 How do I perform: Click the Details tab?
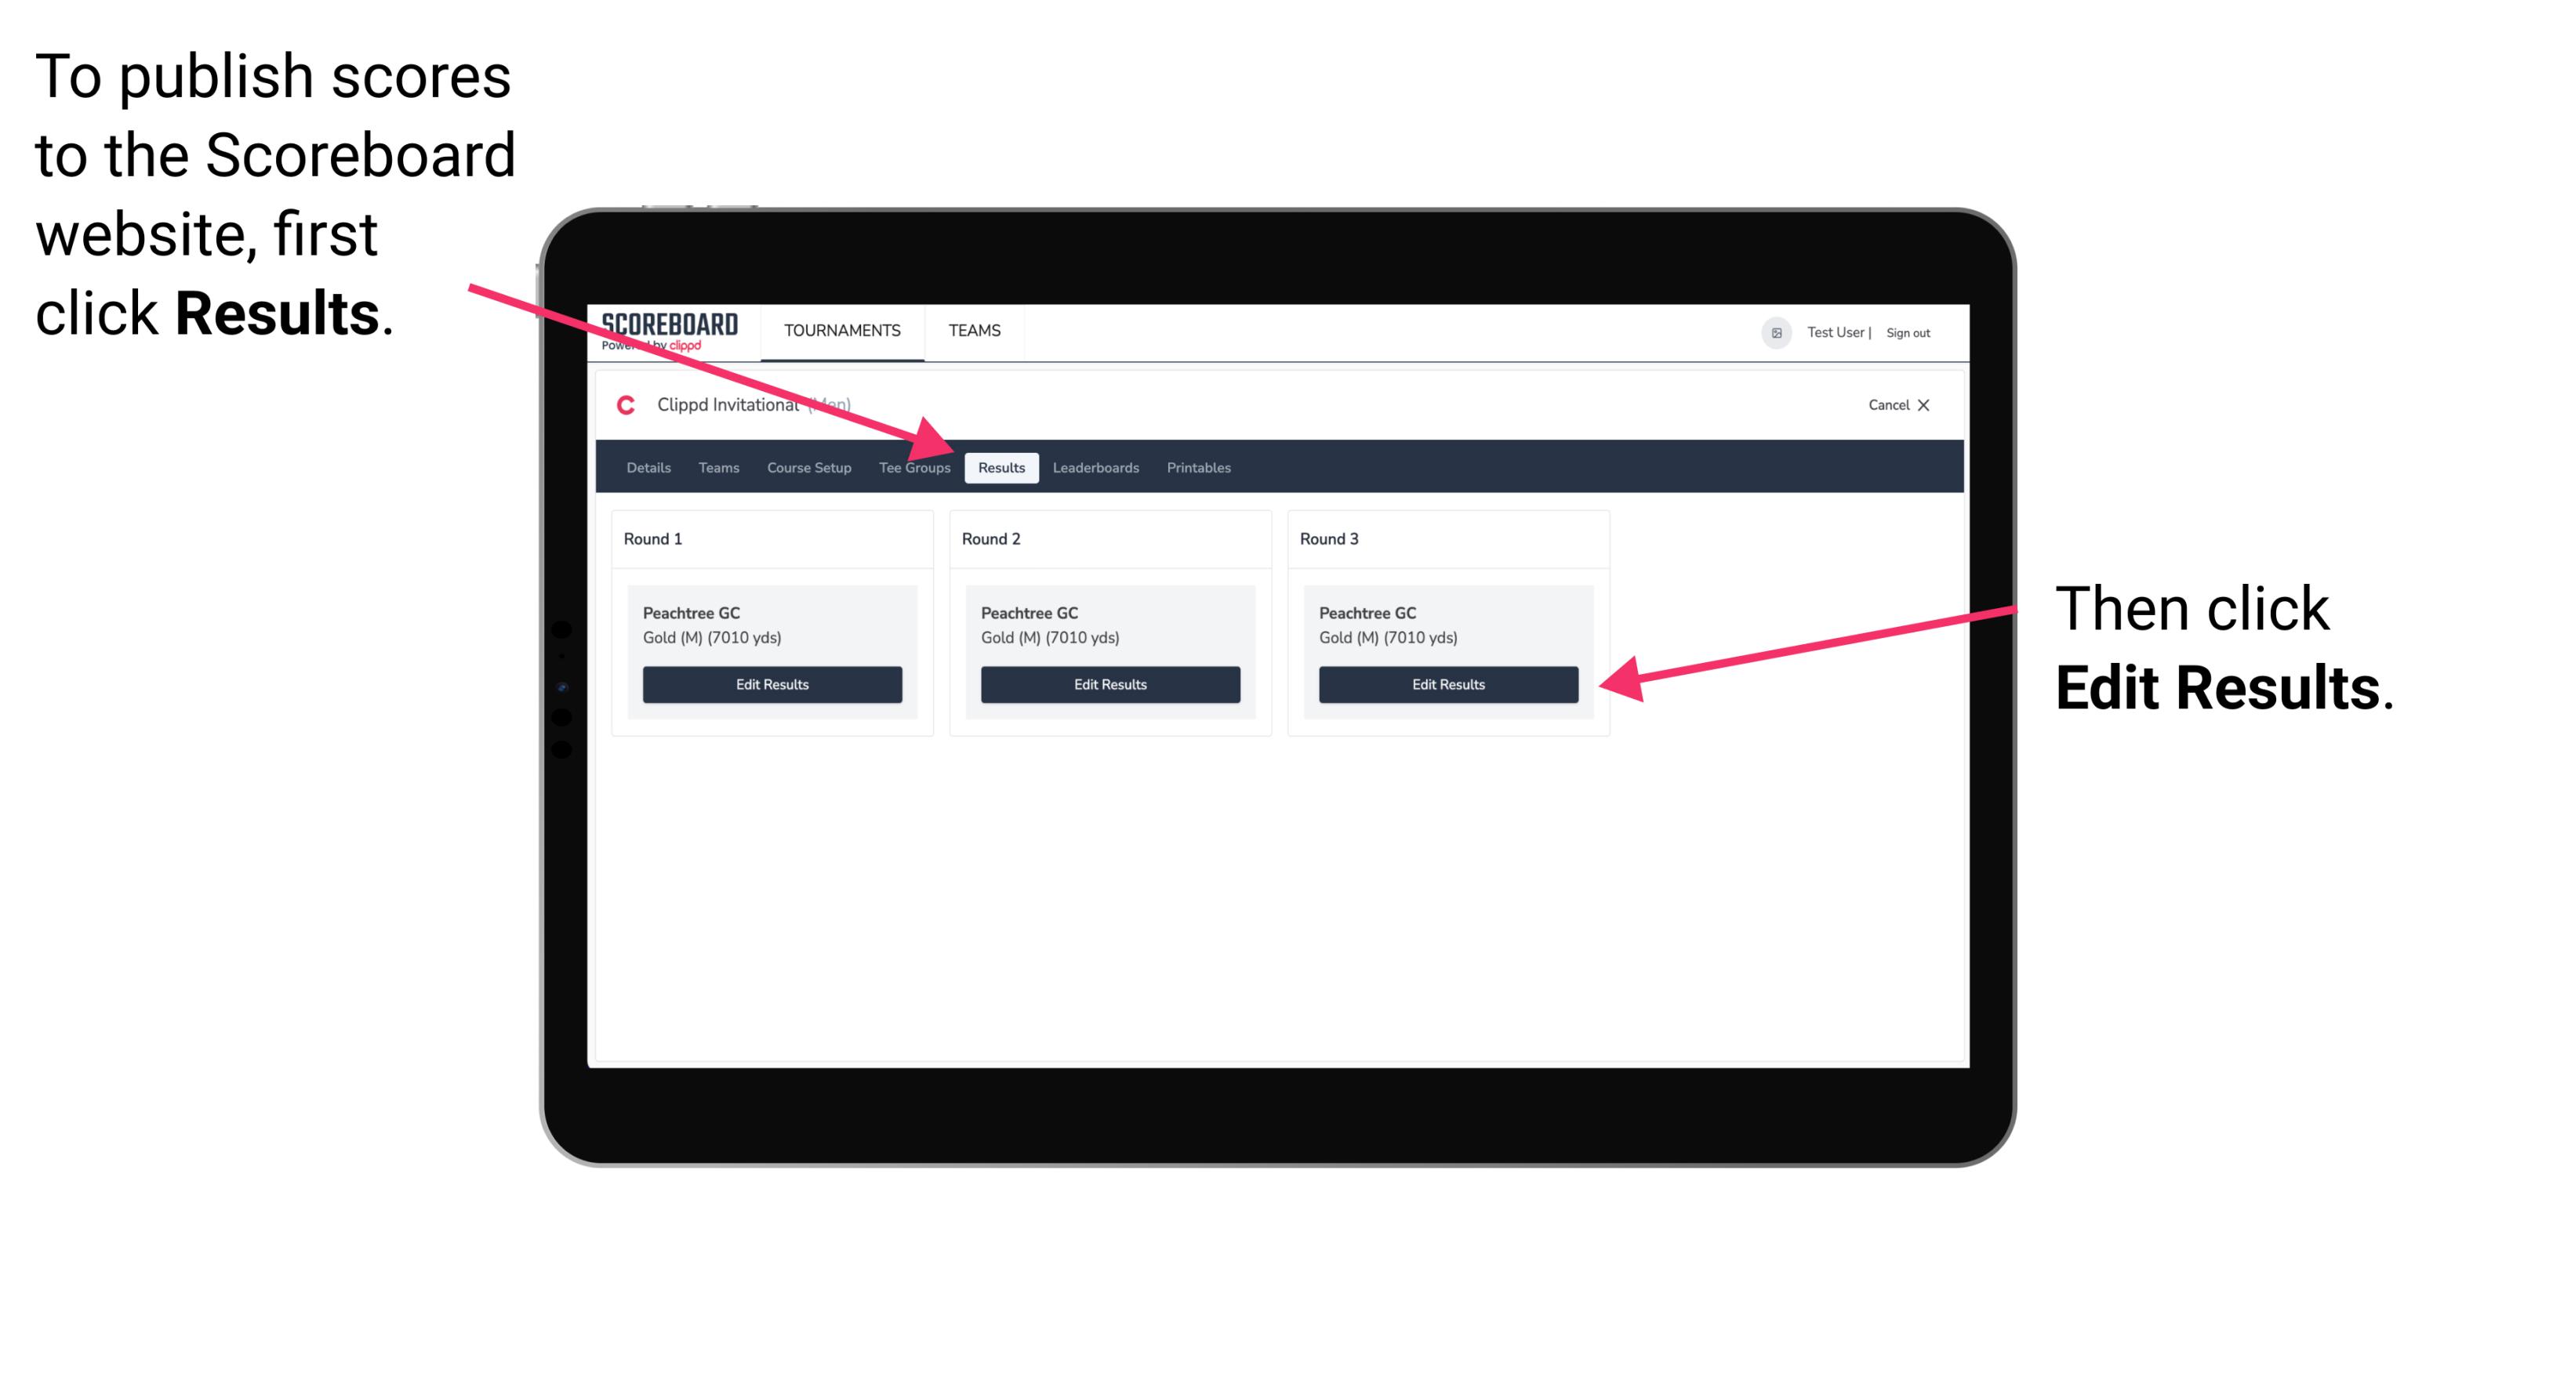pos(650,467)
